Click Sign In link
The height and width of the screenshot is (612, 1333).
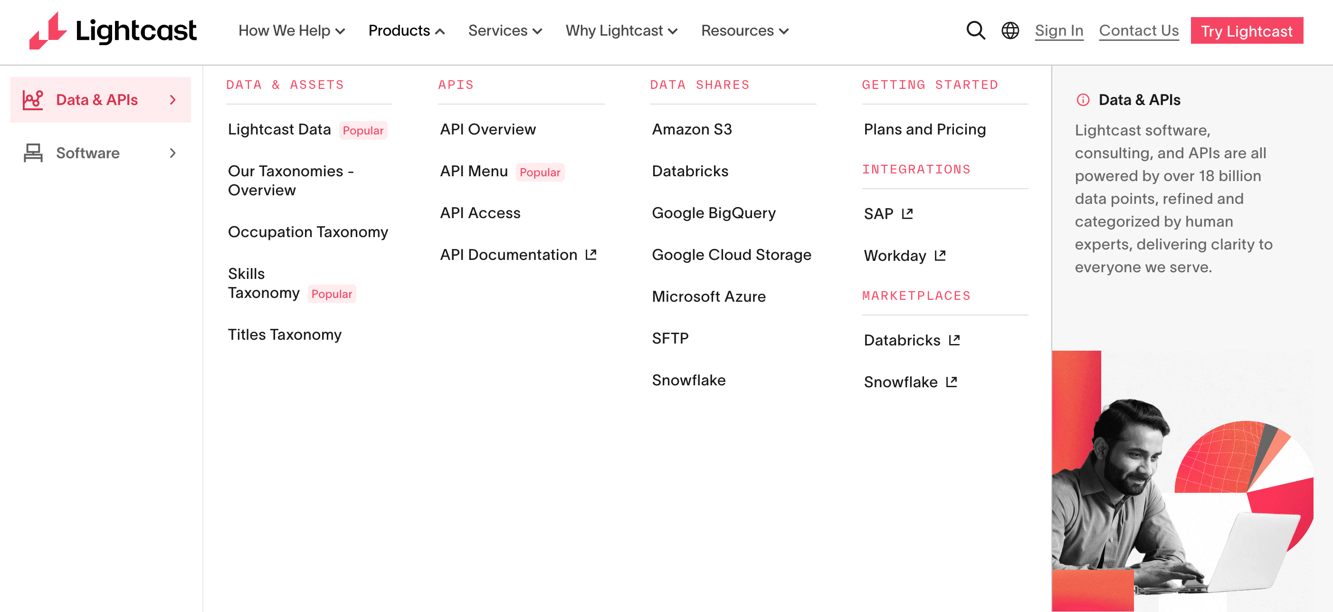(1059, 30)
